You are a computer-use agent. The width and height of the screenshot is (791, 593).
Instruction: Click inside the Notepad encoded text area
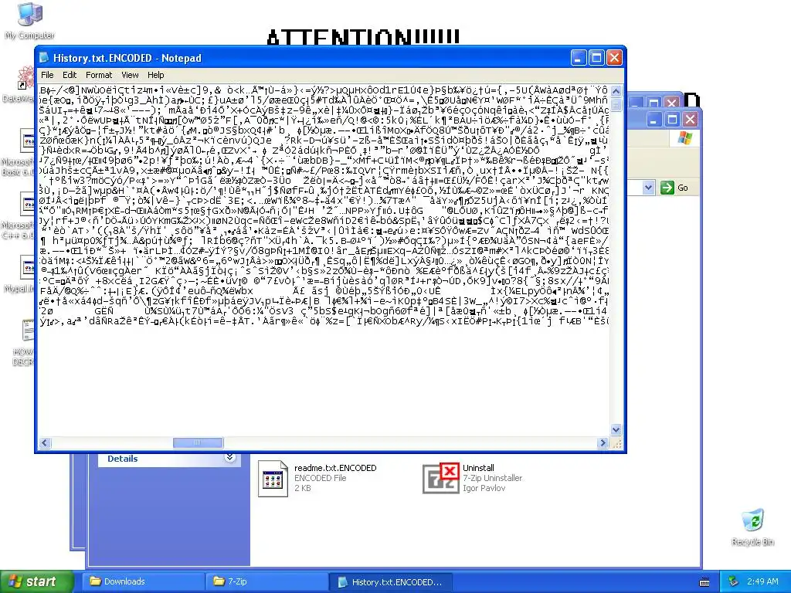click(324, 259)
